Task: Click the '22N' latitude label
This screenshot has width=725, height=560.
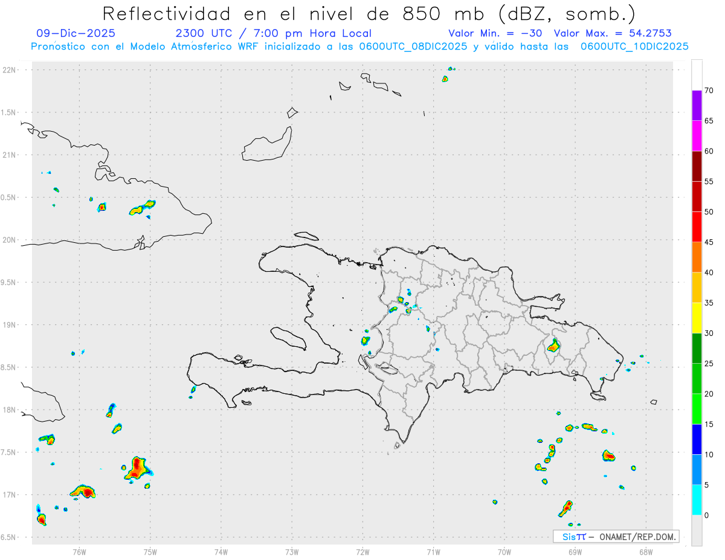Action: tap(10, 70)
